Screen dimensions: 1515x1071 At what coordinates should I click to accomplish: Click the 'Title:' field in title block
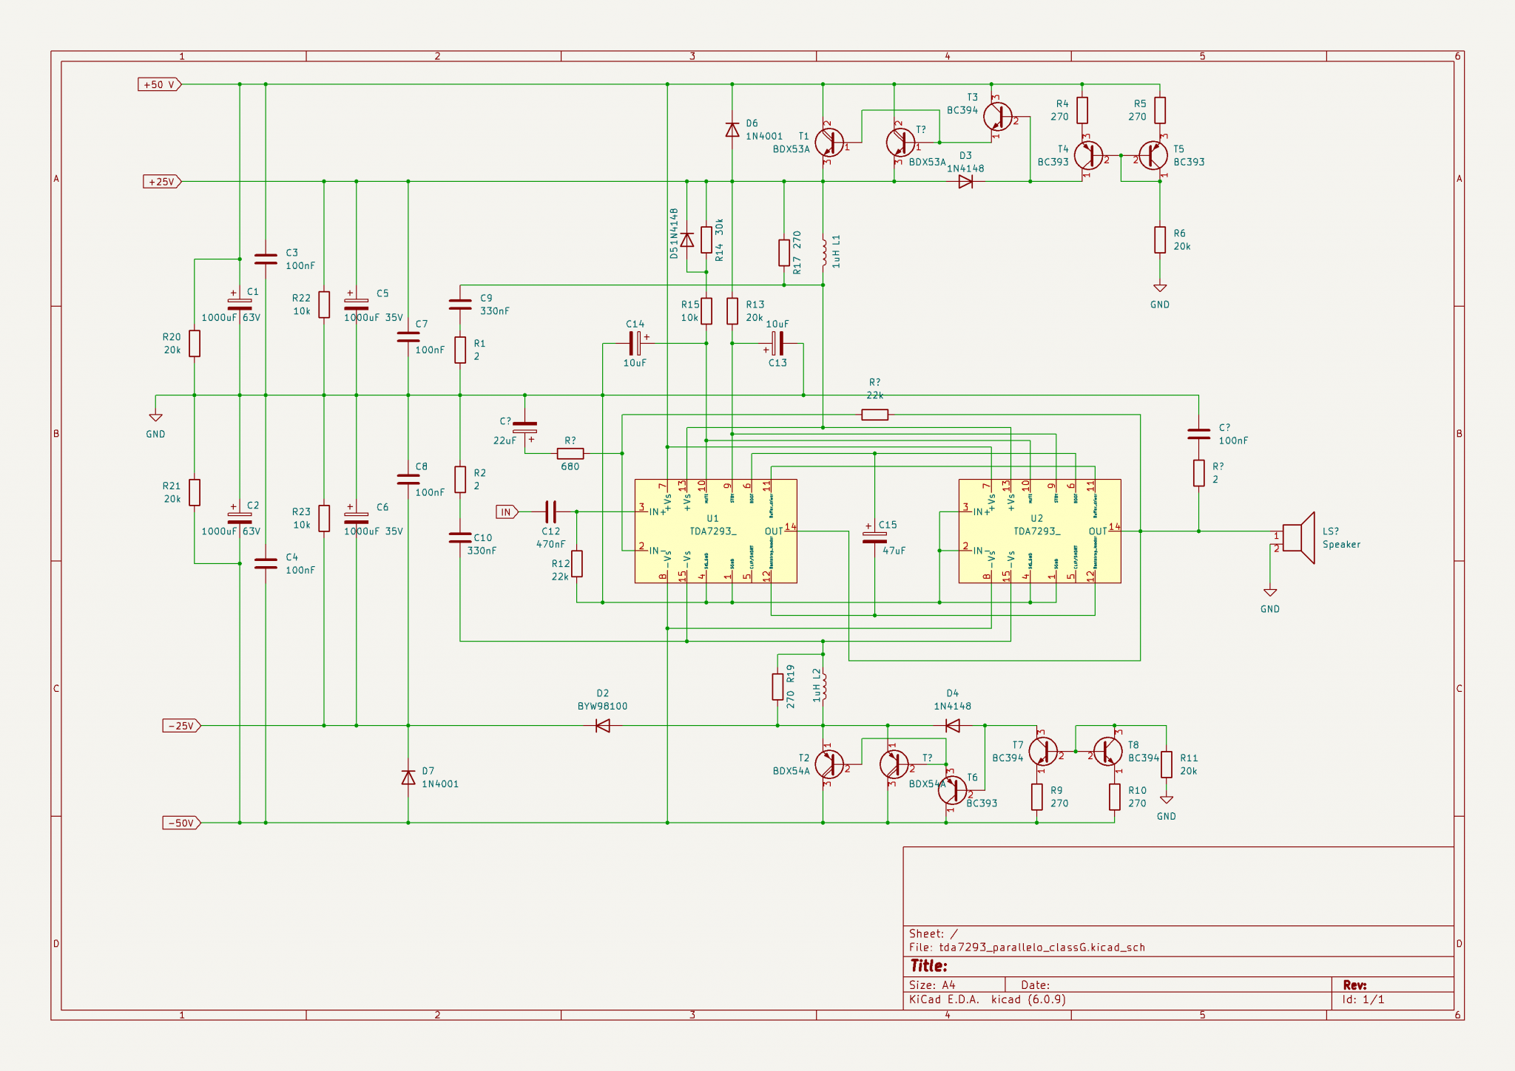point(928,966)
